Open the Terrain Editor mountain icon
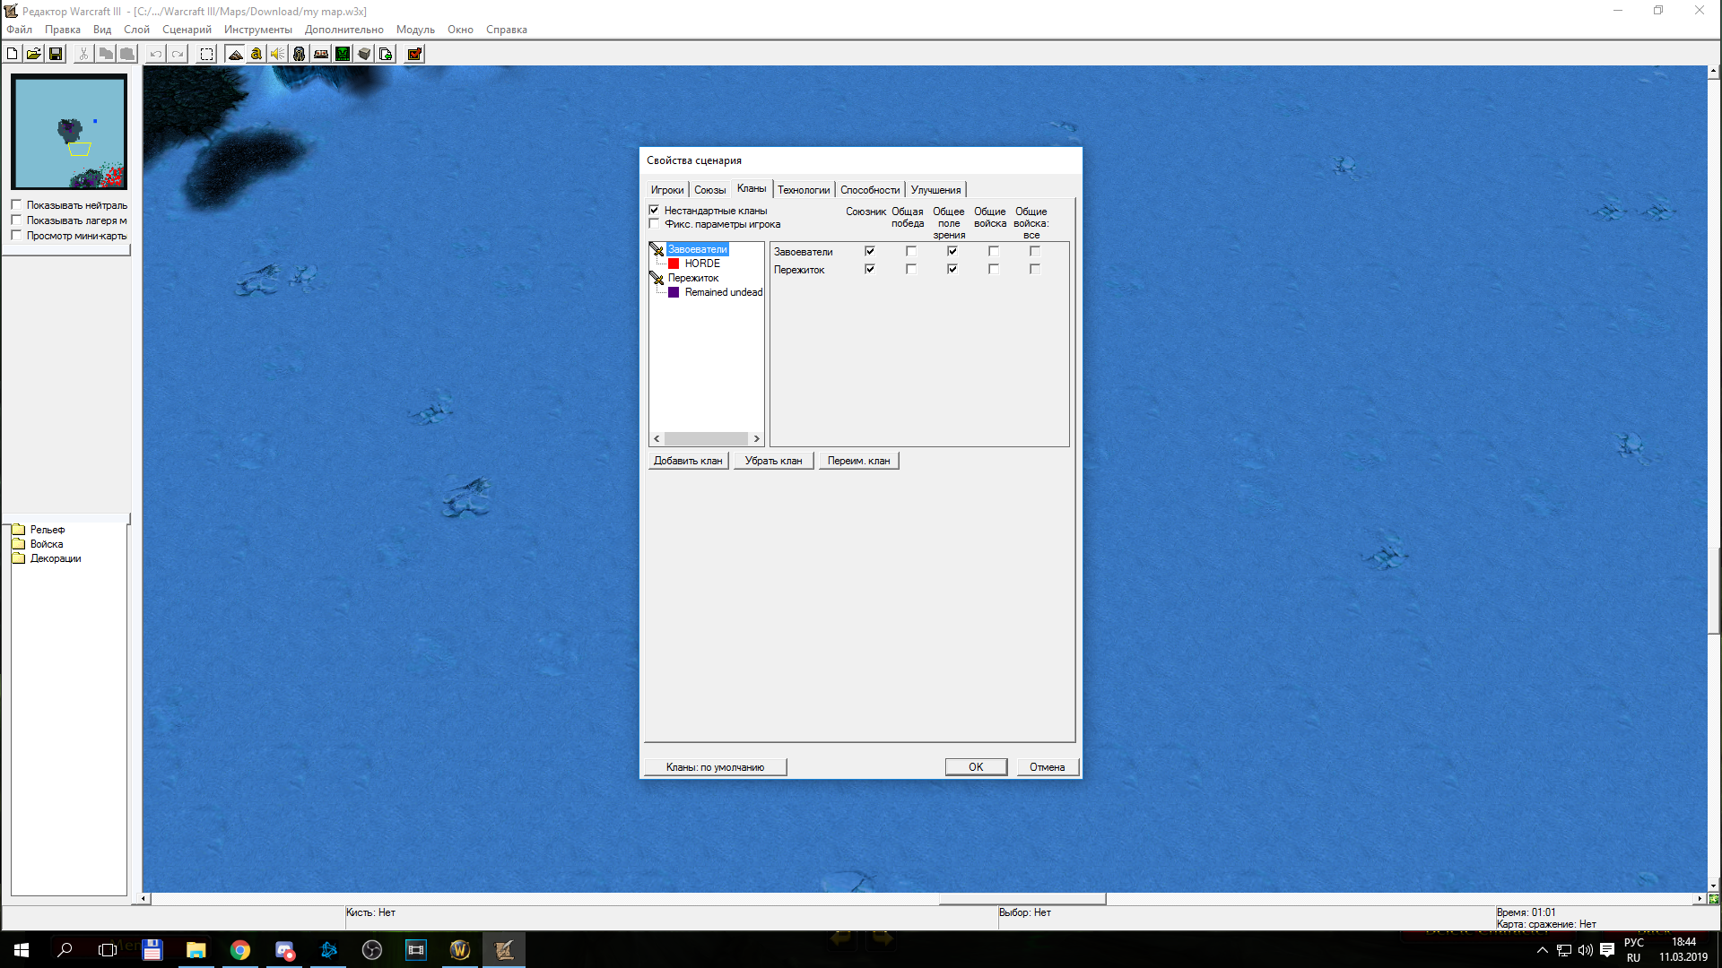 (x=235, y=54)
